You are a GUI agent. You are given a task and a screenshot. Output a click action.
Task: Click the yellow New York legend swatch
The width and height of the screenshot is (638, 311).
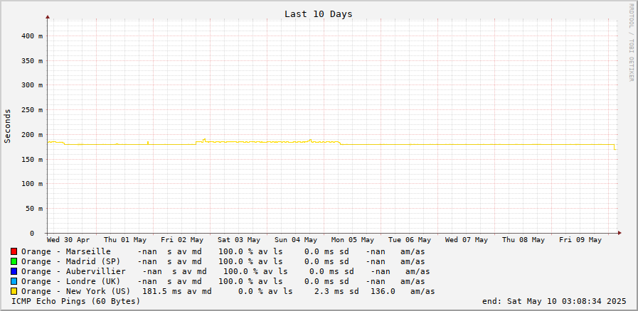[14, 291]
